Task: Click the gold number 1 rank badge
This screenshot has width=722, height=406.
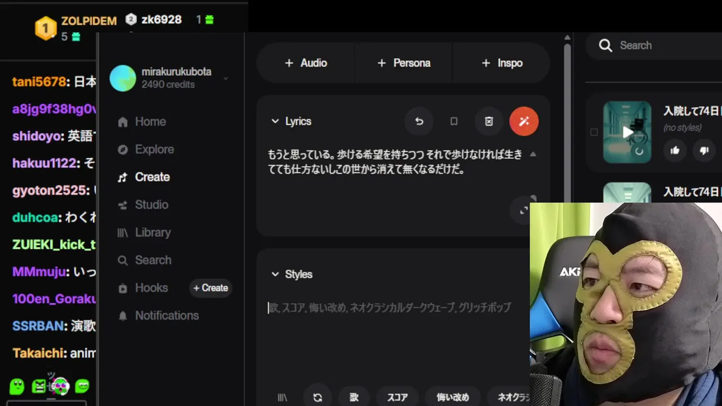Action: (46, 28)
